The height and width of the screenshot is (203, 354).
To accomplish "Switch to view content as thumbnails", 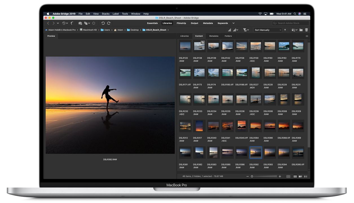I will [295, 176].
